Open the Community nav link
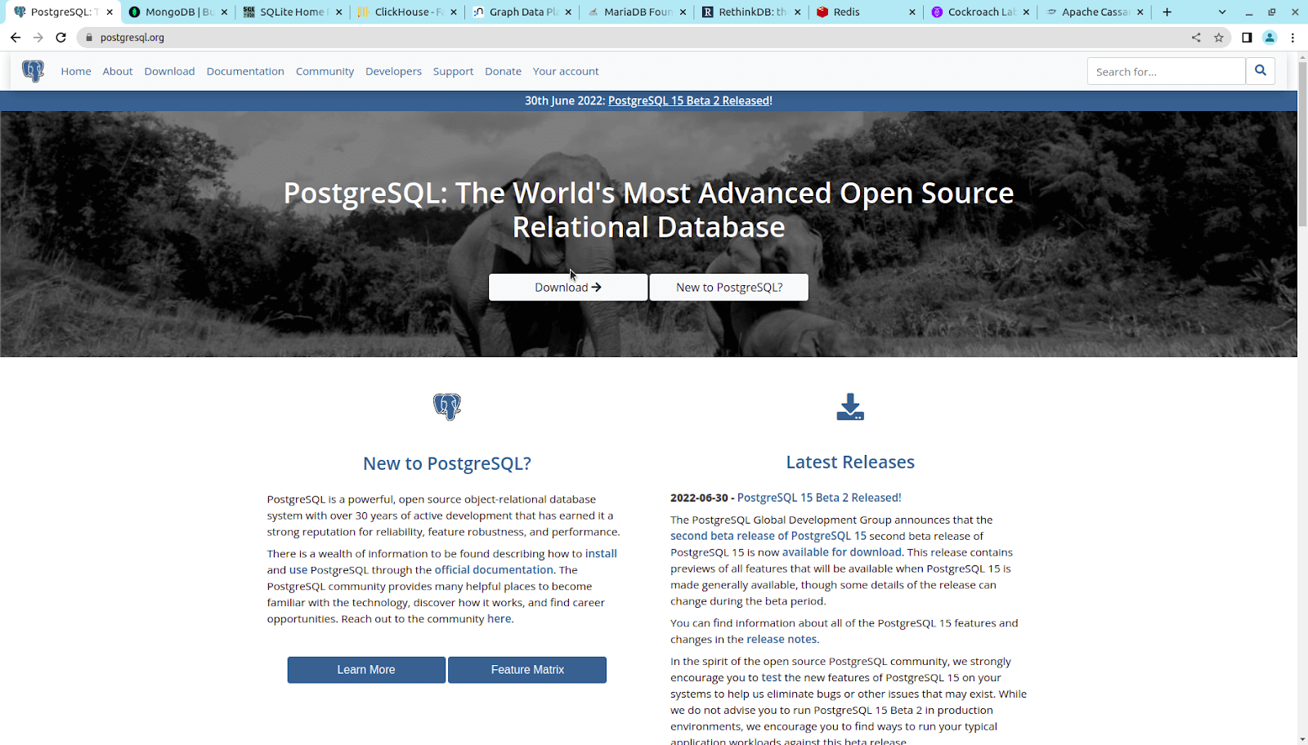The height and width of the screenshot is (745, 1308). pos(325,72)
